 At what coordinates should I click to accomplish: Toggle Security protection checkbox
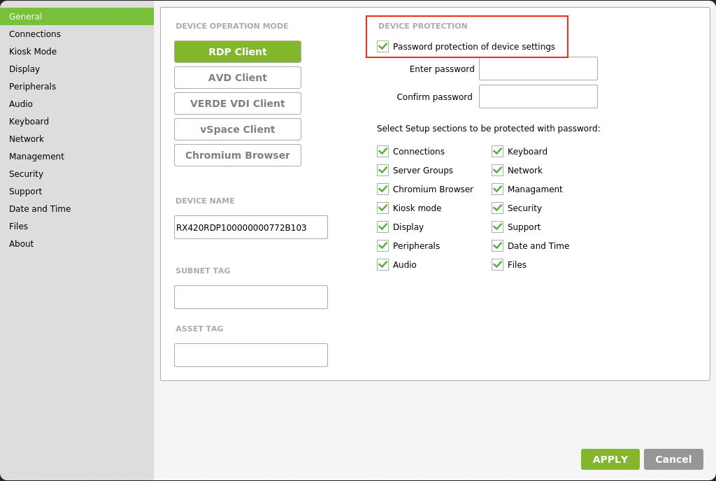(x=497, y=208)
